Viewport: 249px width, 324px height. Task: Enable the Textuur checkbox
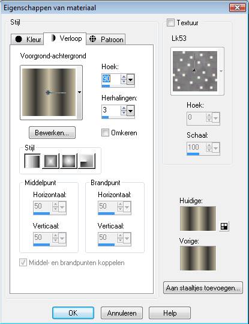click(170, 22)
